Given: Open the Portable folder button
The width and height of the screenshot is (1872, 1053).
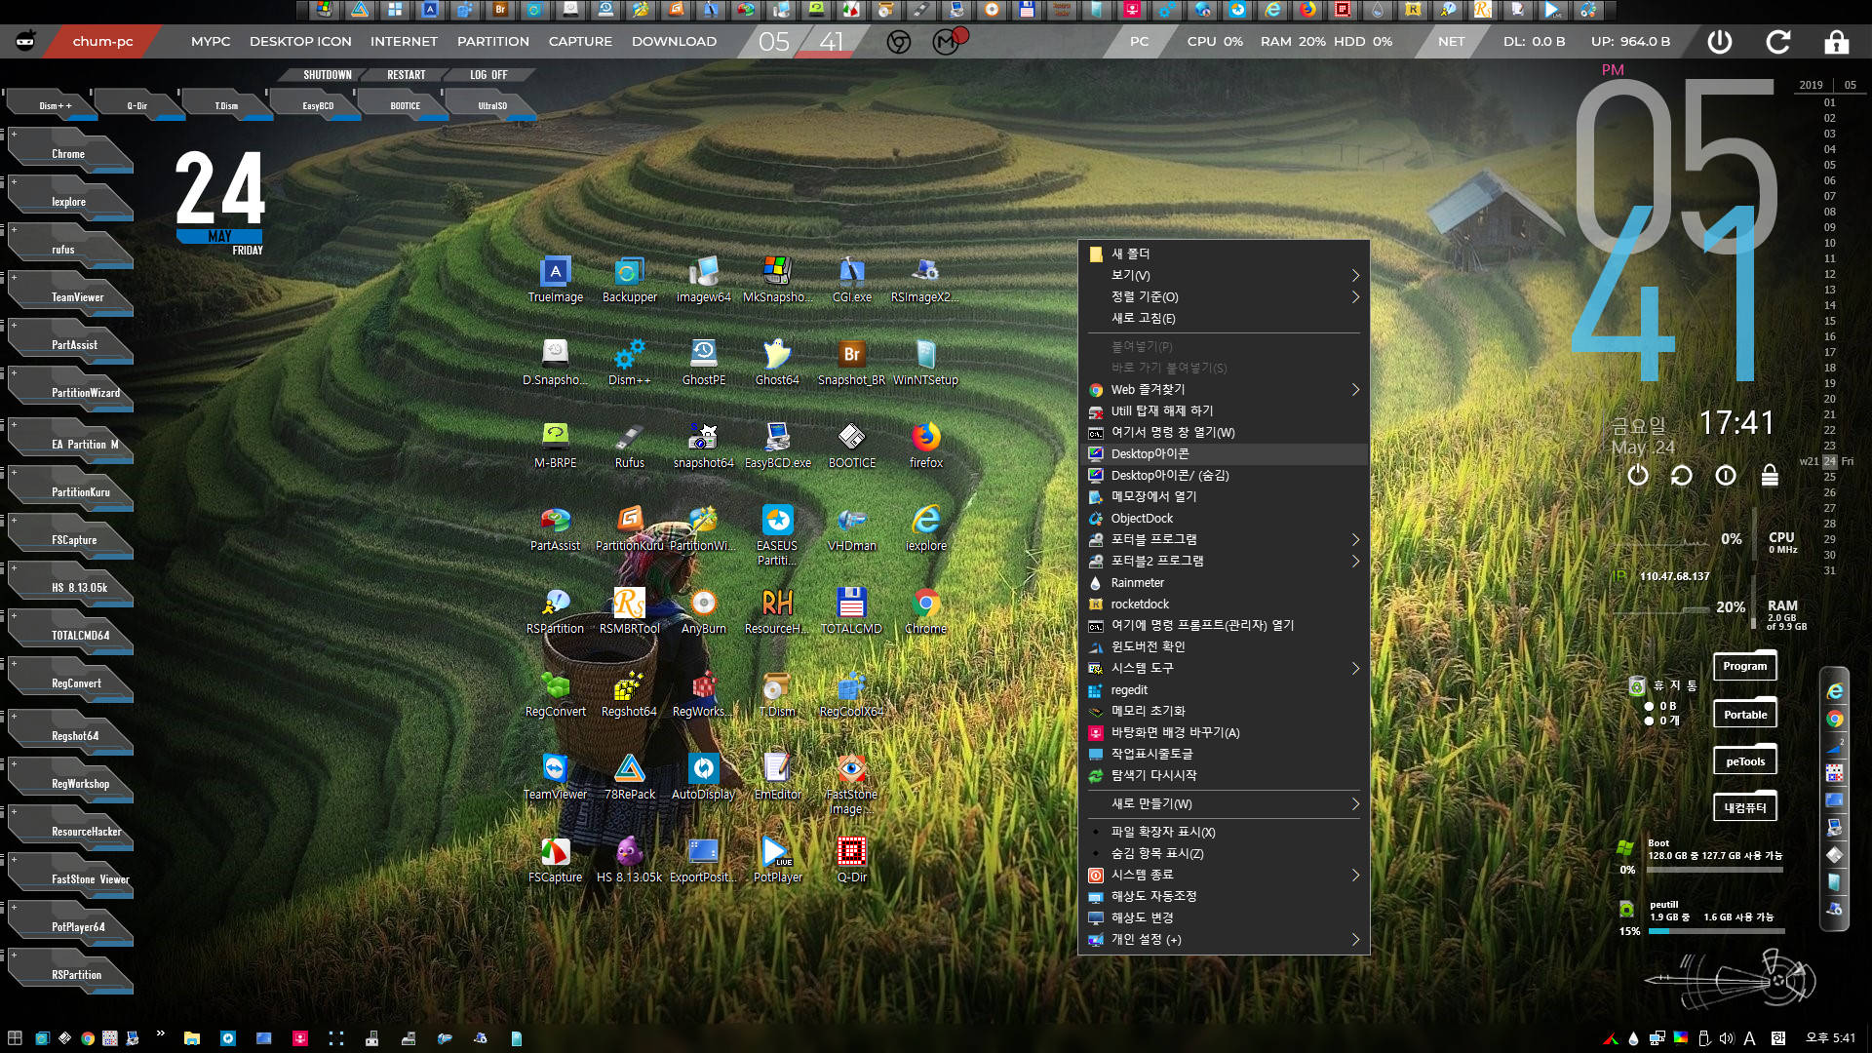Looking at the screenshot, I should click(1744, 715).
